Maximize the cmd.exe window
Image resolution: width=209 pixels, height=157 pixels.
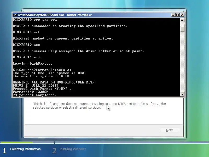point(177,15)
